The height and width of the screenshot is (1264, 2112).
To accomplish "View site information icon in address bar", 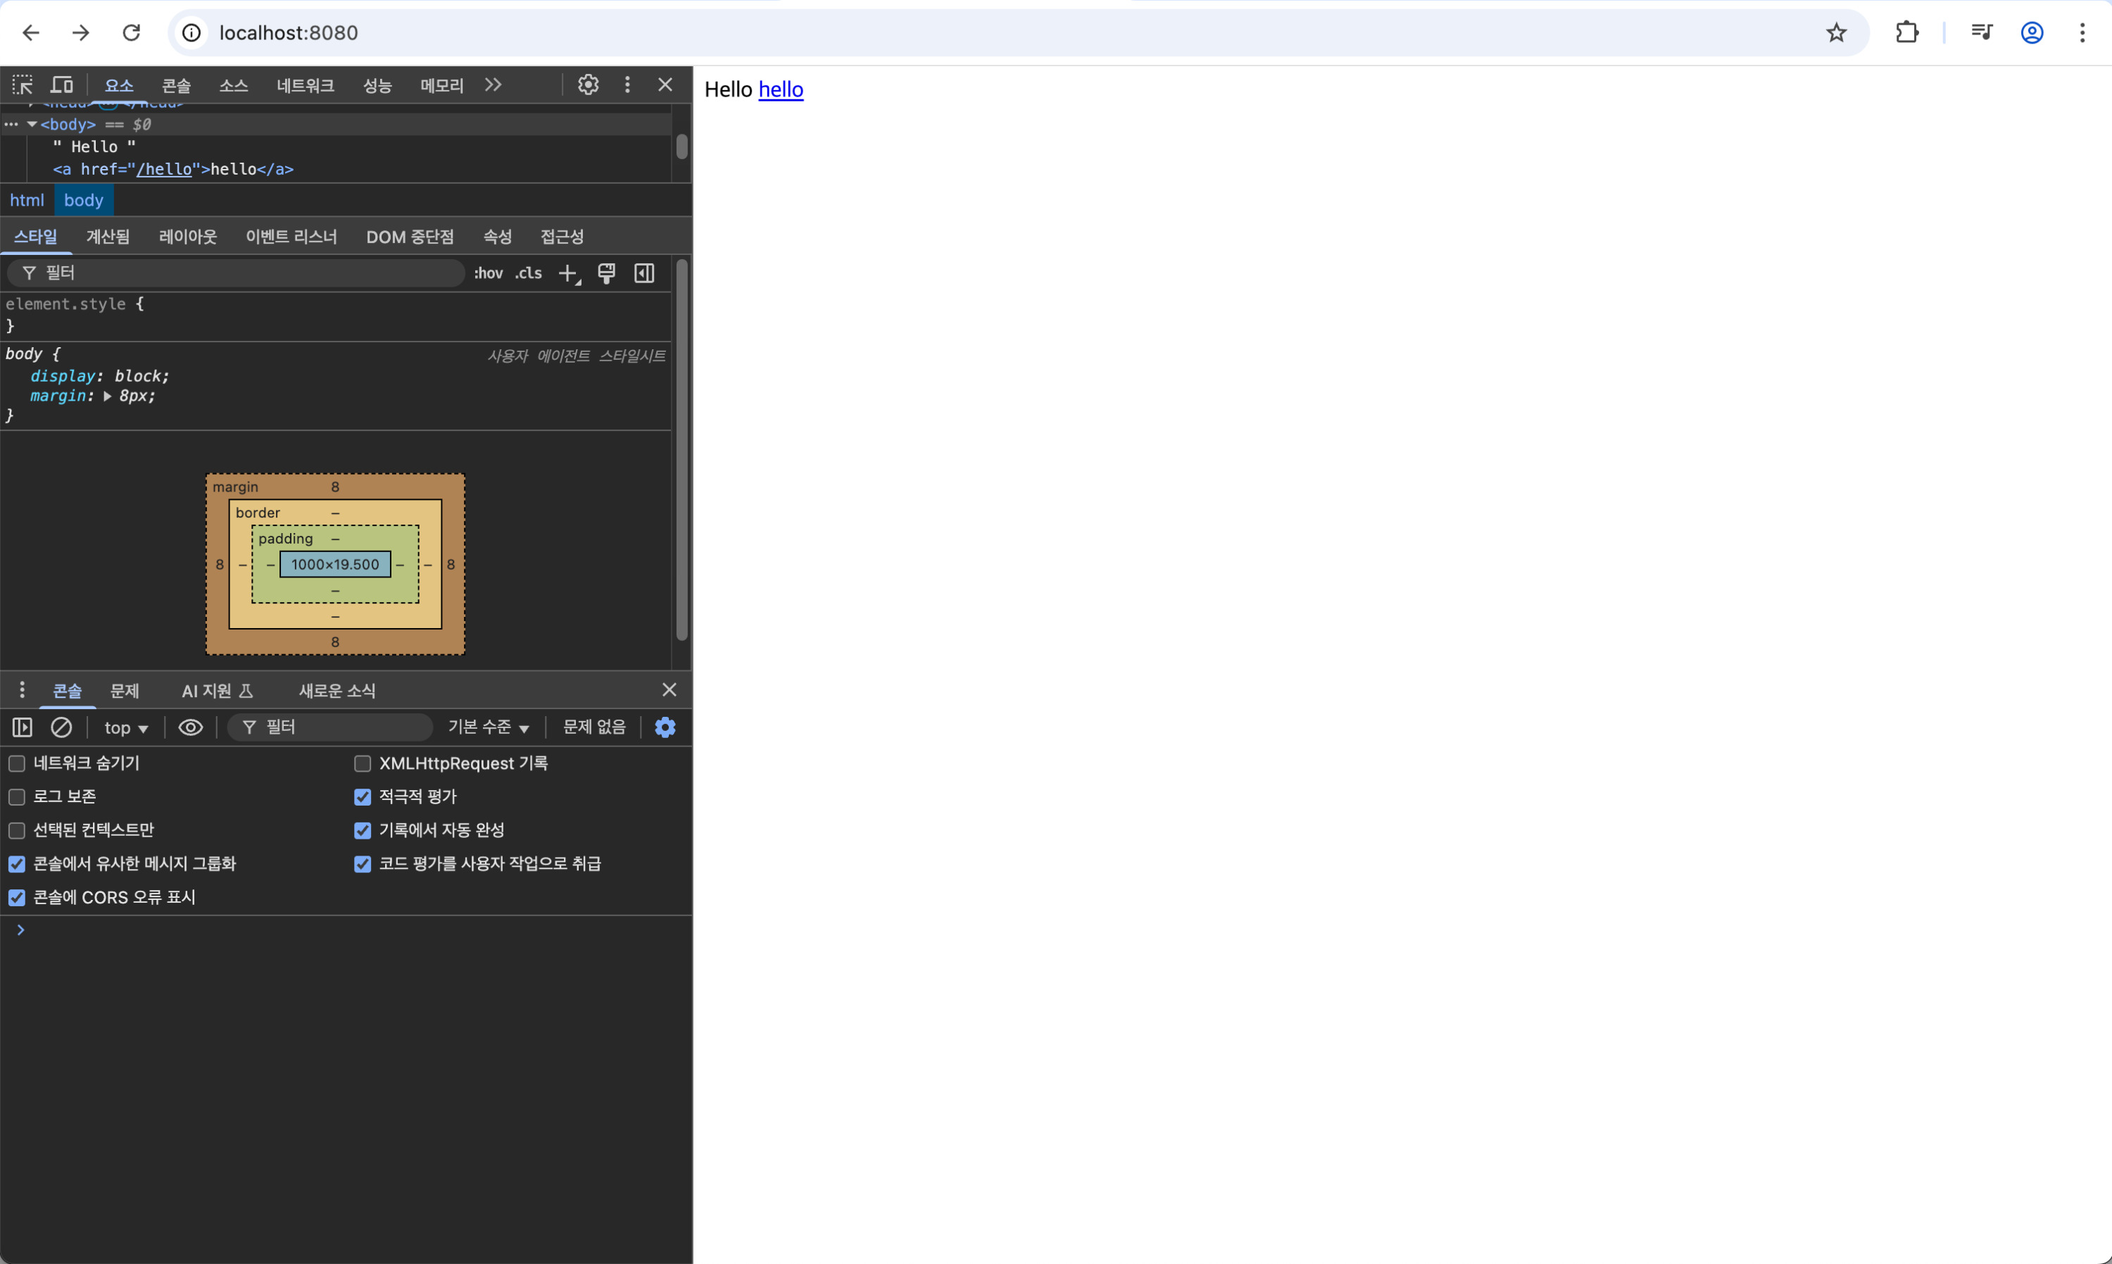I will point(192,32).
